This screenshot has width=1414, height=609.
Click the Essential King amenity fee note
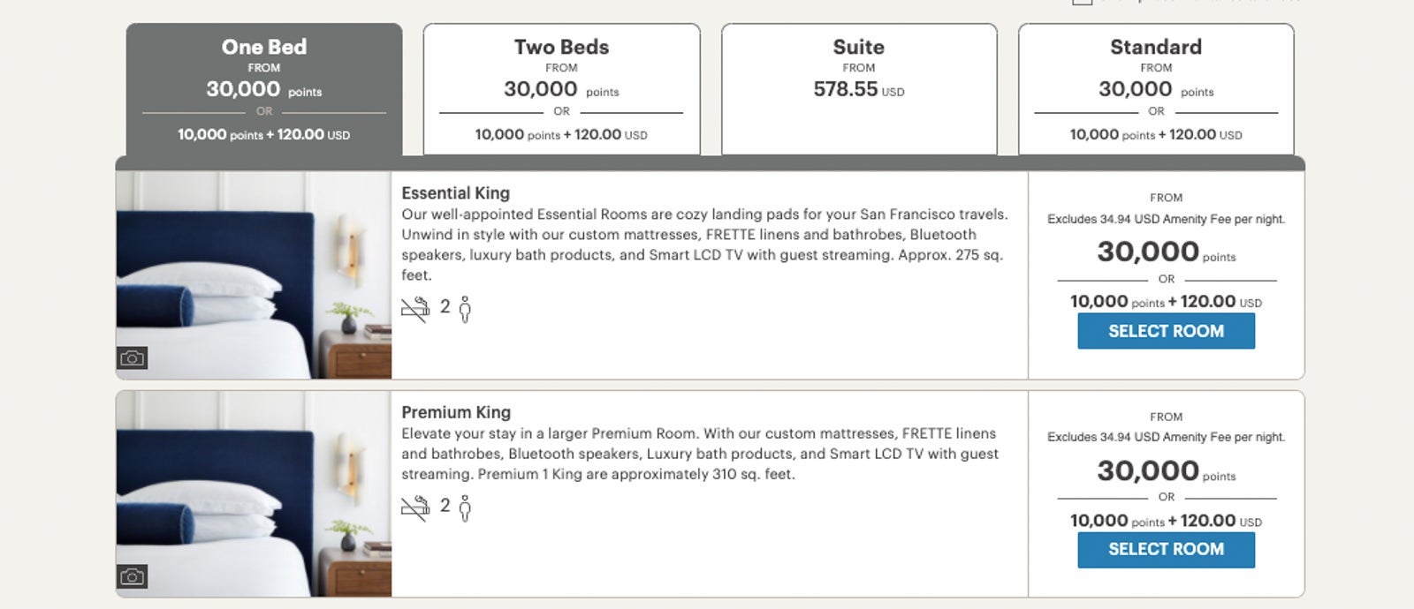click(x=1166, y=219)
